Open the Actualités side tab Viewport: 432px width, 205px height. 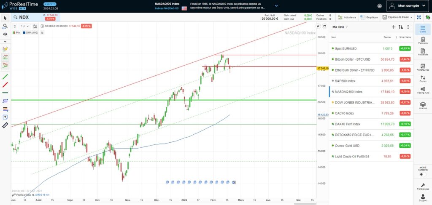(423, 52)
